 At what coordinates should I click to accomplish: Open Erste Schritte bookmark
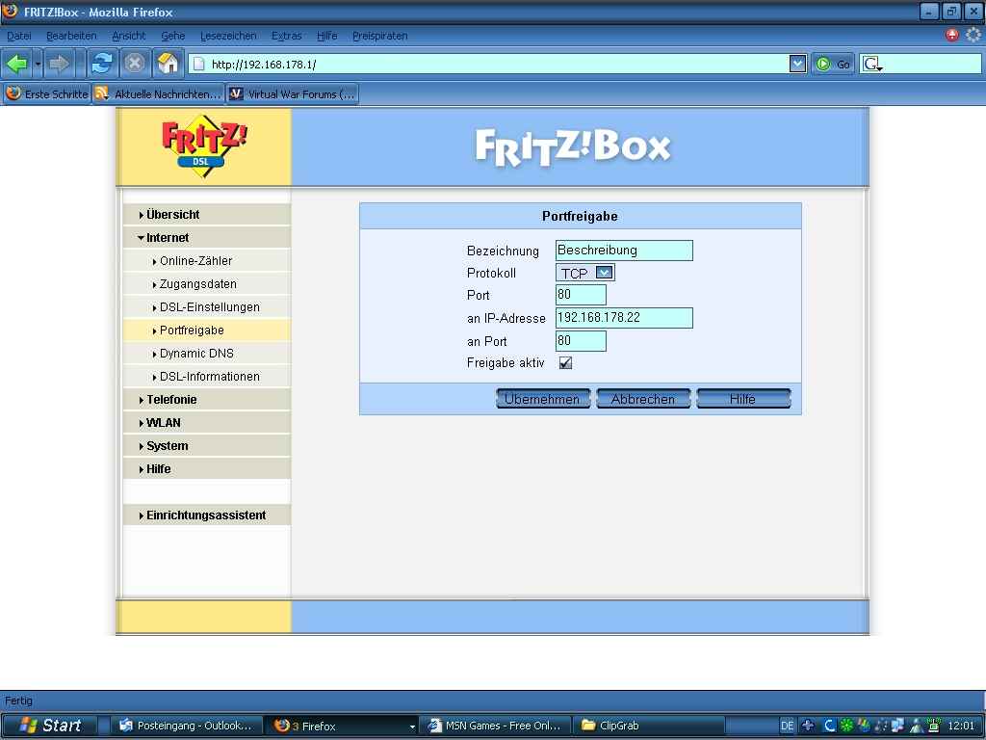click(46, 94)
